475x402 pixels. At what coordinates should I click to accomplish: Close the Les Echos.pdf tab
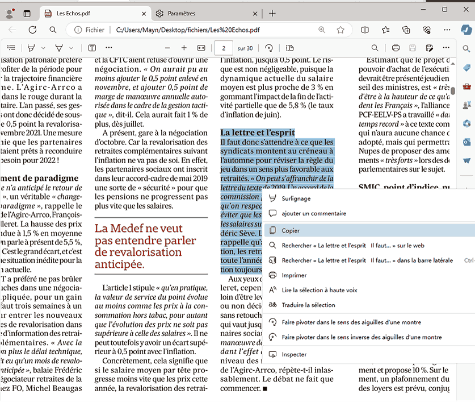pyautogui.click(x=144, y=14)
